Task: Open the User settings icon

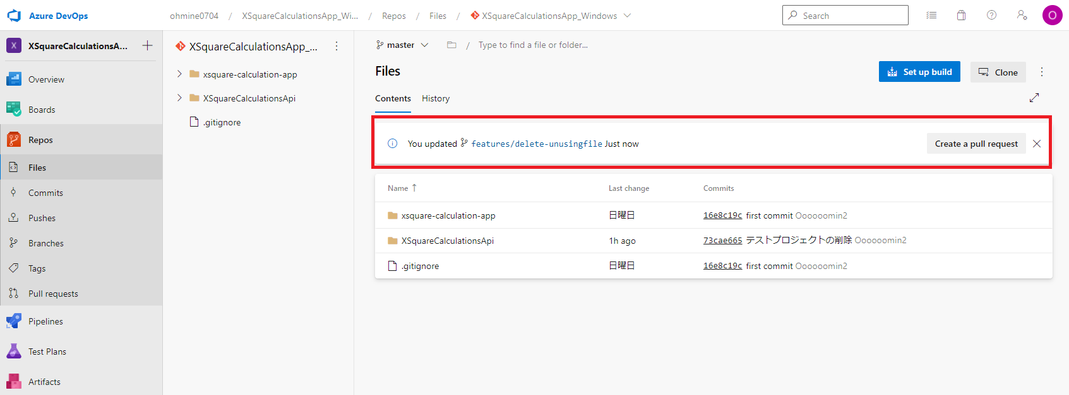Action: pyautogui.click(x=1022, y=15)
